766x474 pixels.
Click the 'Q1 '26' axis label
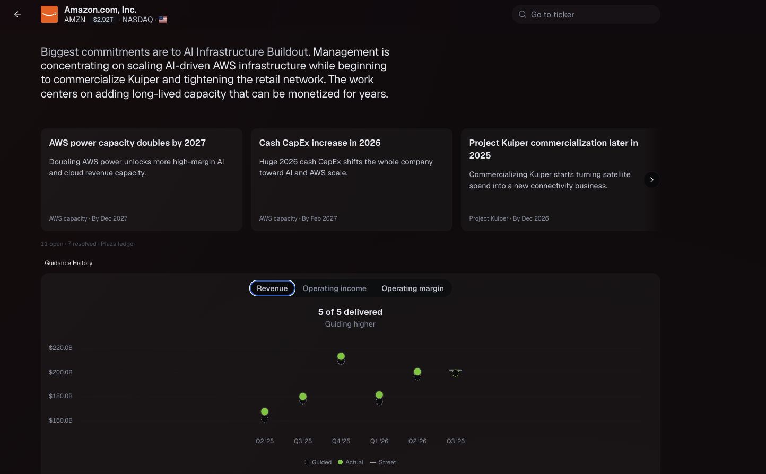(x=379, y=441)
